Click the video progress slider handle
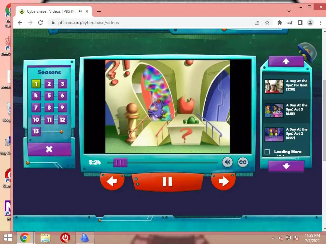The image size is (326, 244). pyautogui.click(x=120, y=162)
